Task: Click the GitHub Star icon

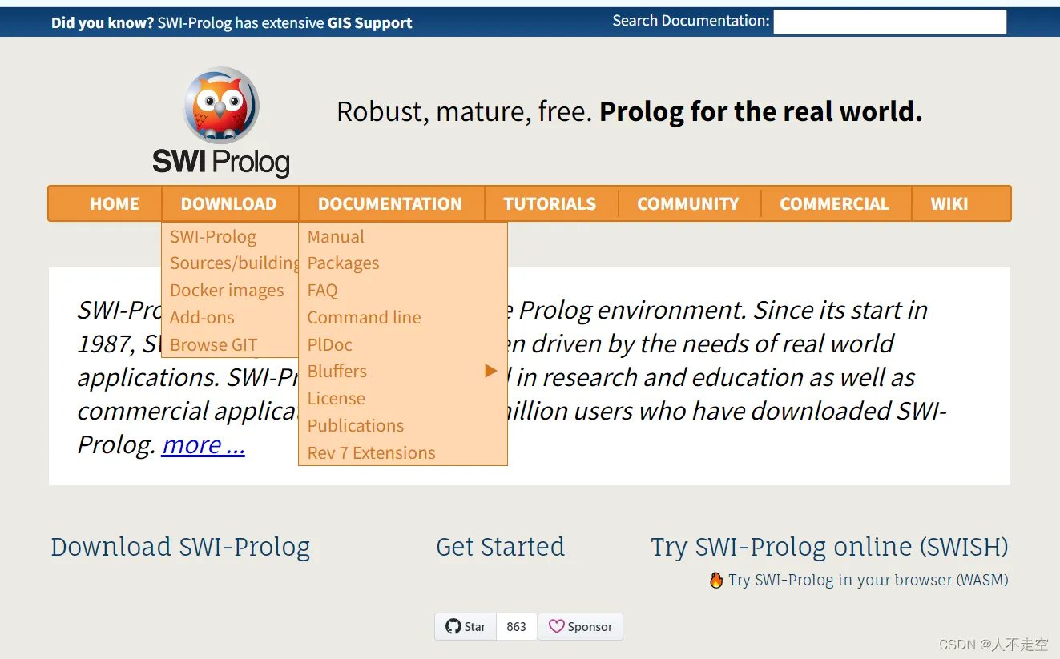Action: point(454,626)
